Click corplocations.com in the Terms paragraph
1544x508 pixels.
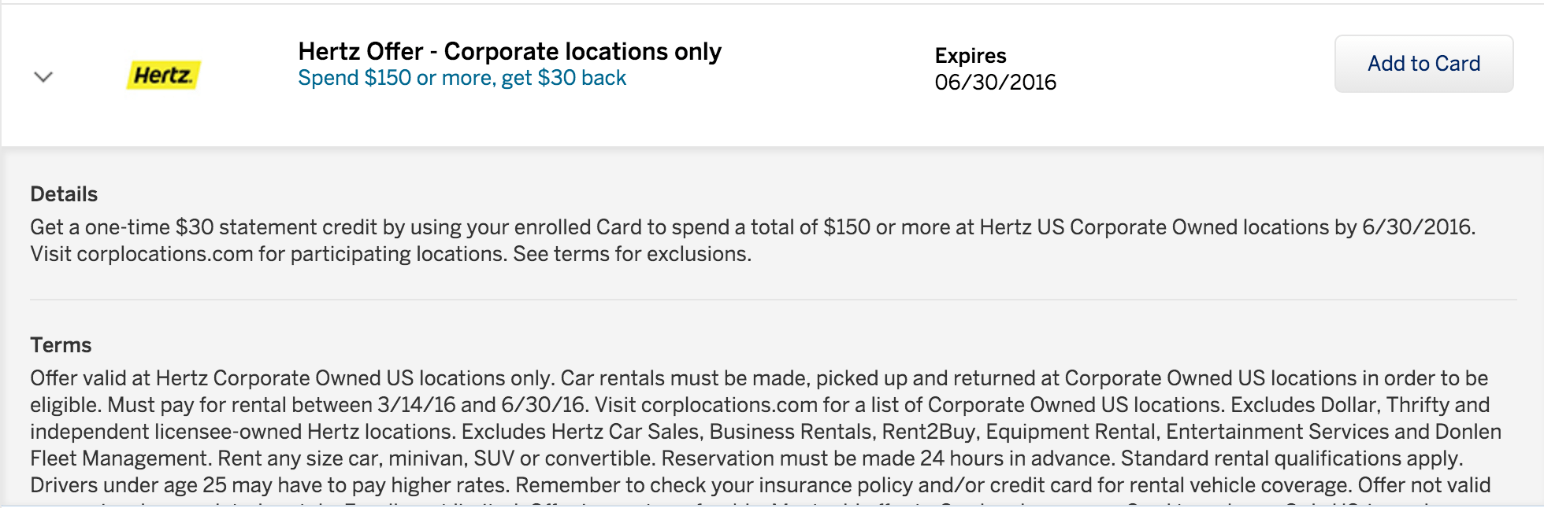coord(729,405)
